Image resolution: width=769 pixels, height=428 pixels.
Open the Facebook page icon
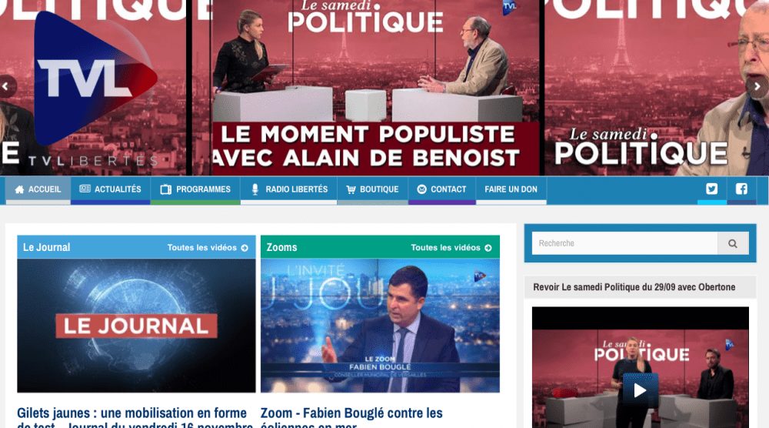click(741, 189)
